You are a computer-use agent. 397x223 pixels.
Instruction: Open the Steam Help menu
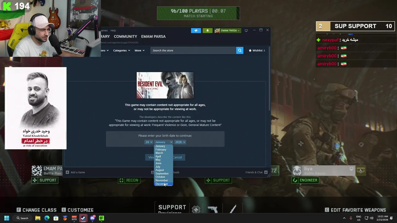click(113, 30)
